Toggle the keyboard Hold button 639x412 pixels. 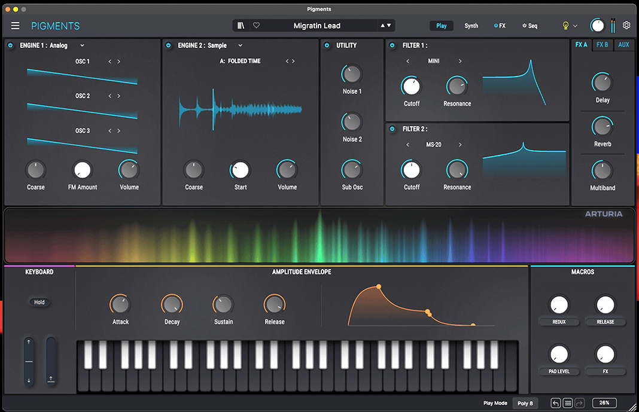pos(39,302)
